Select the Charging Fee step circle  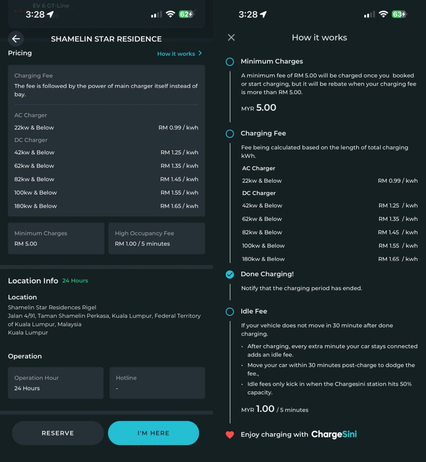[230, 134]
